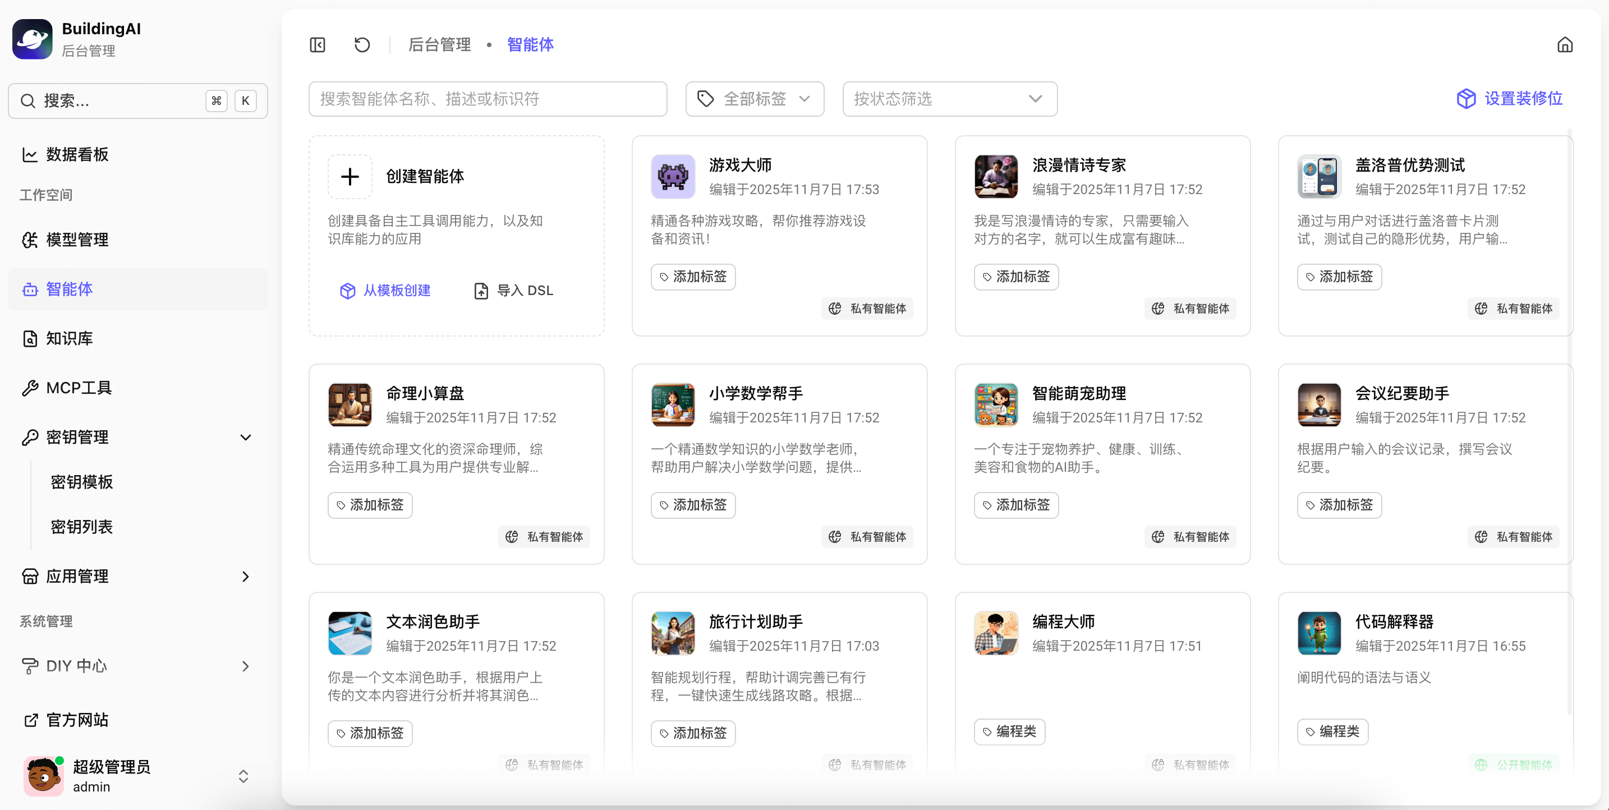Click 从模板创建 link
This screenshot has height=810, width=1609.
click(x=397, y=291)
